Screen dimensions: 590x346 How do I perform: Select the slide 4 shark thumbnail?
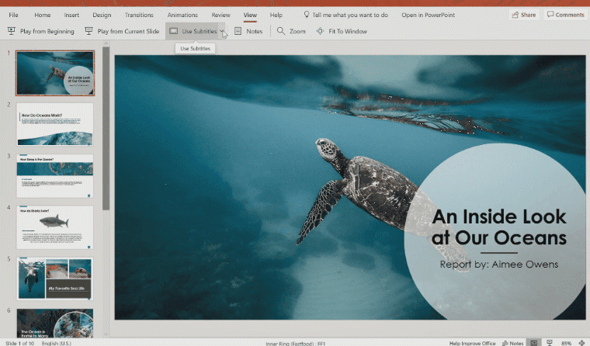tap(55, 227)
